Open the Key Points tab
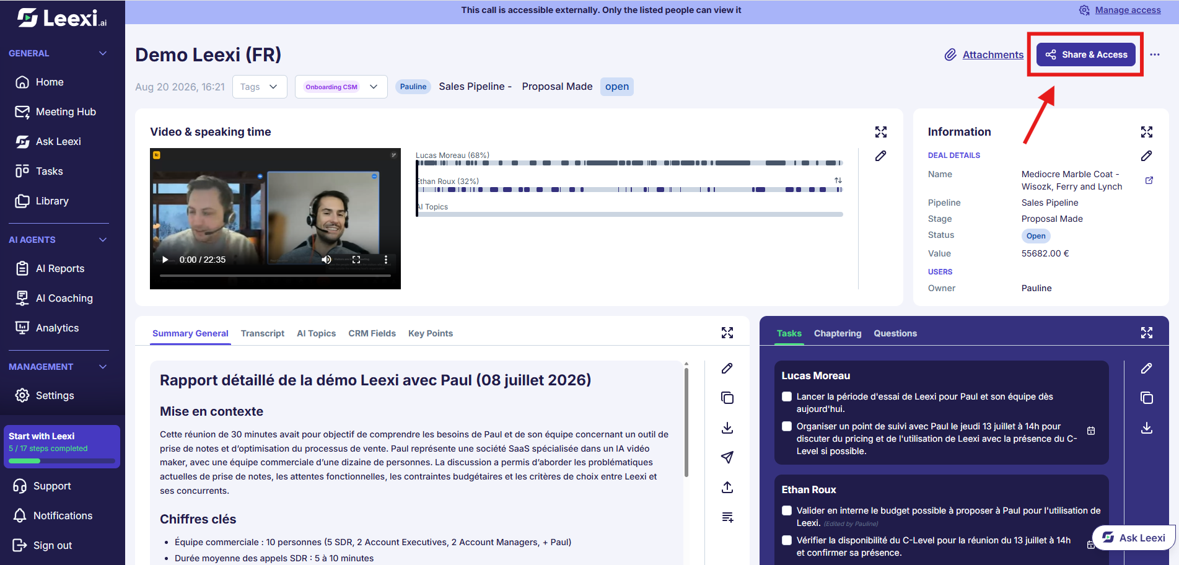Screen dimensions: 1179x565 pos(431,333)
